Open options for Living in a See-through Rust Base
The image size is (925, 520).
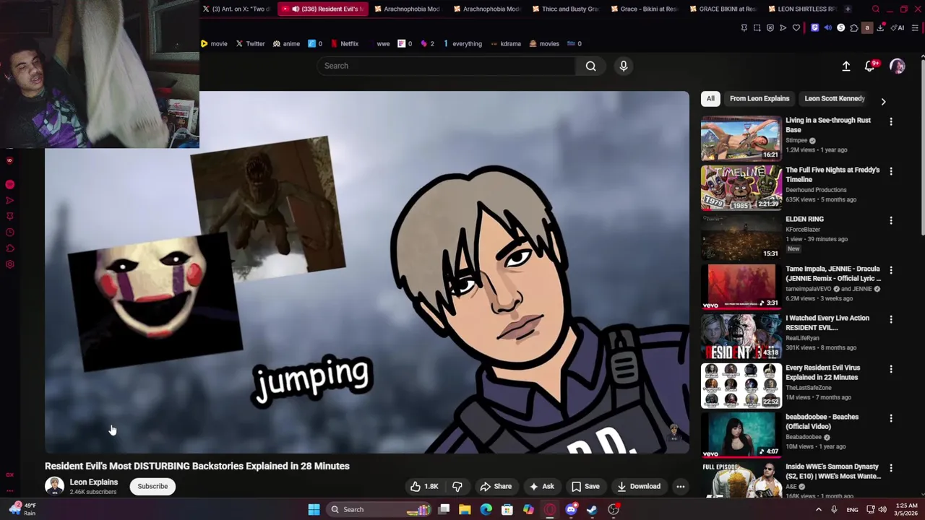(891, 122)
